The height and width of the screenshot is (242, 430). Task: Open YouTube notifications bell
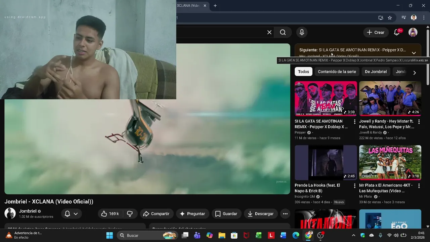point(397,32)
